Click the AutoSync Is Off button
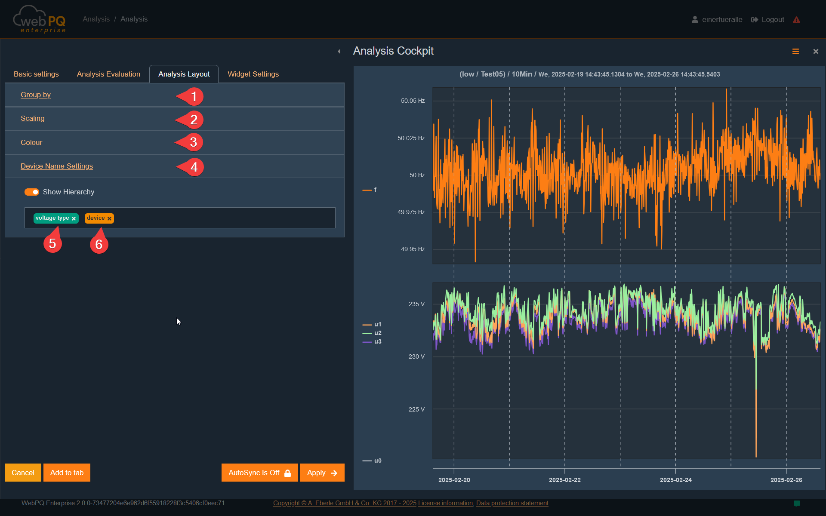 [x=259, y=473]
